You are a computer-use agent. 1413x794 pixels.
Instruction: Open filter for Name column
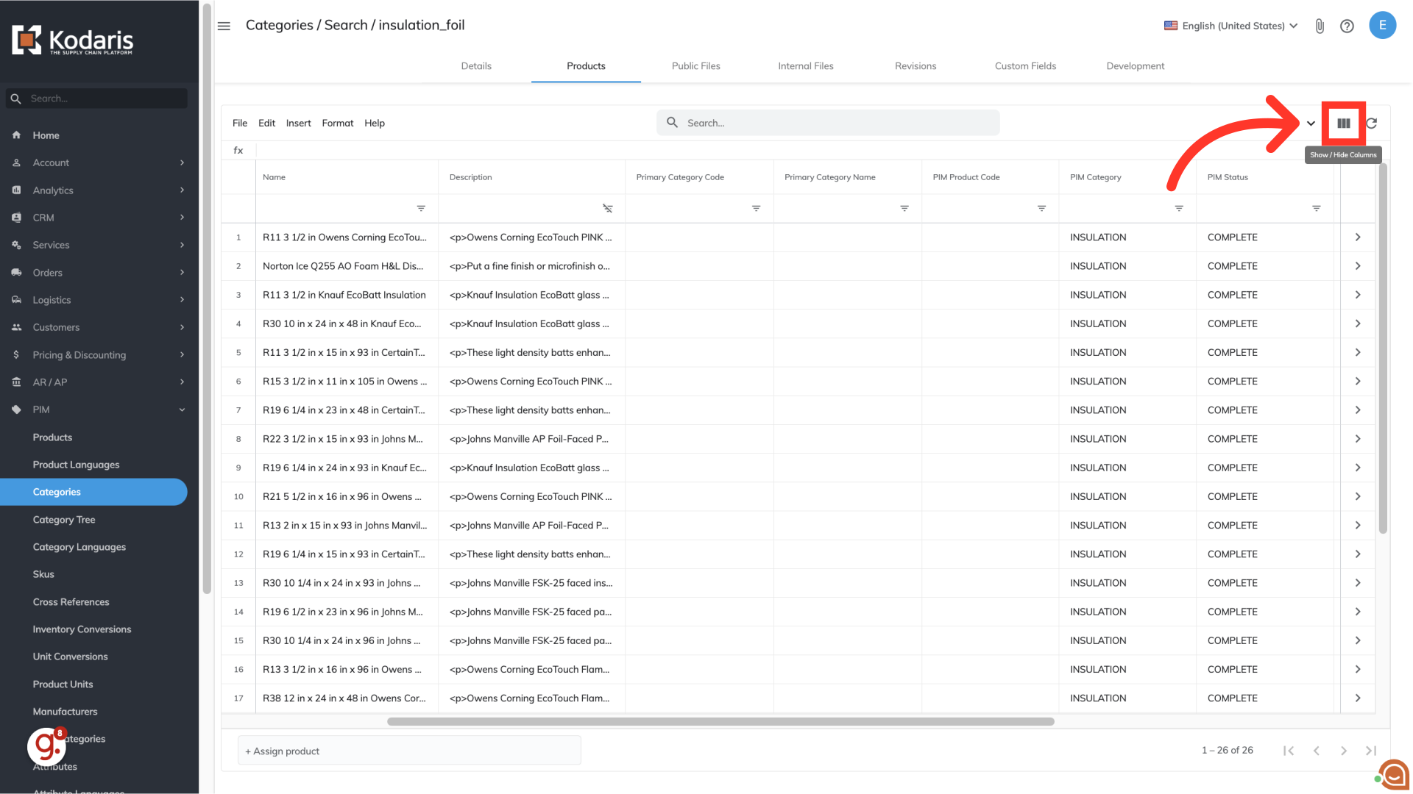click(x=421, y=209)
